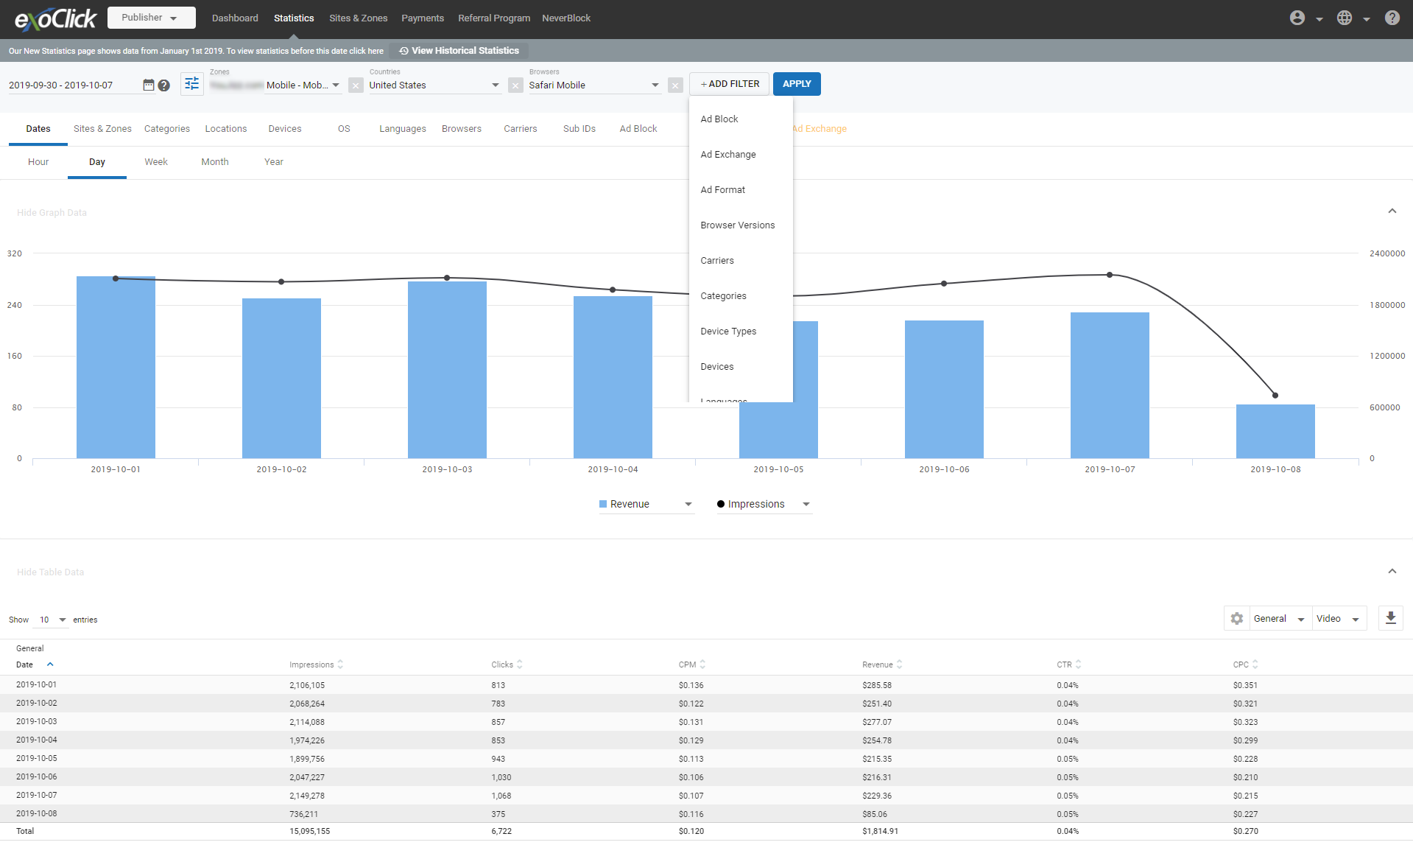Click the ADD FILTER button
Image resolution: width=1413 pixels, height=845 pixels.
[729, 84]
